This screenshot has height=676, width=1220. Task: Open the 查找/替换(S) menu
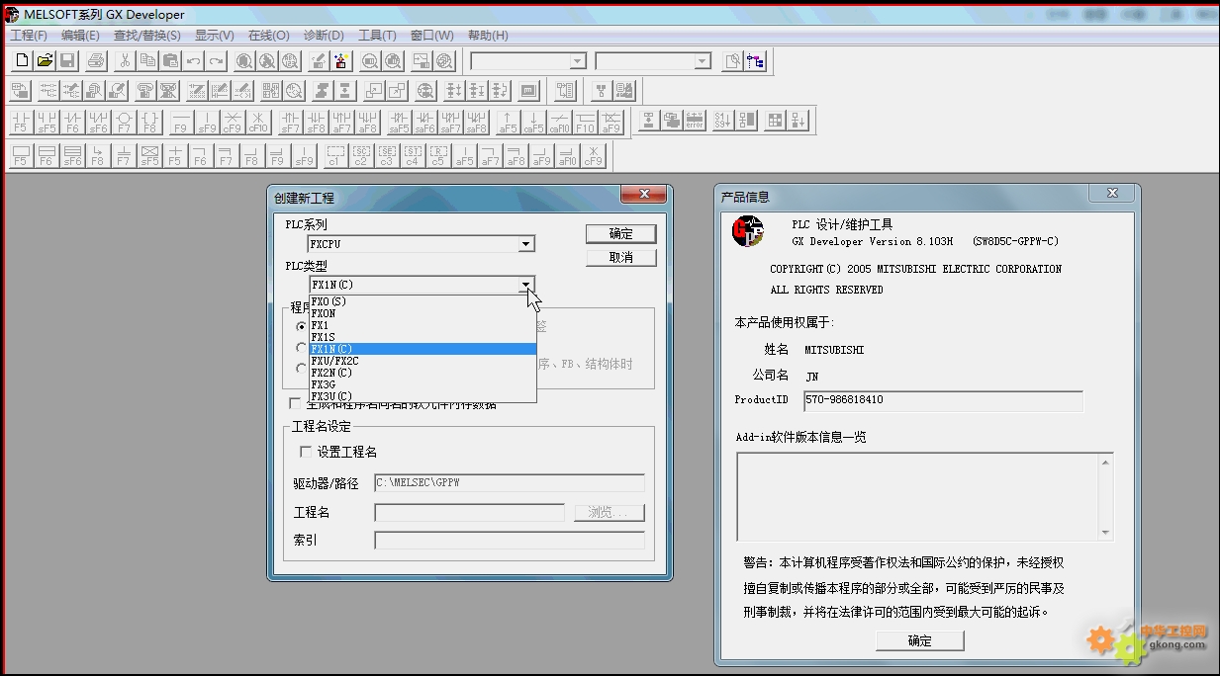(x=147, y=36)
